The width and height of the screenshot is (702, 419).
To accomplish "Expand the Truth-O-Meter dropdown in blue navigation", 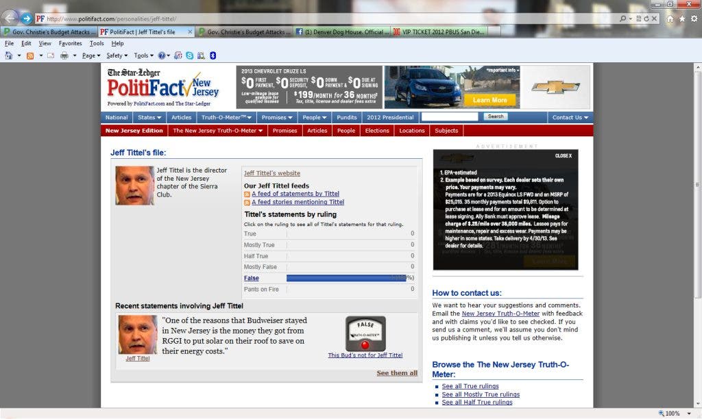I will tap(226, 118).
